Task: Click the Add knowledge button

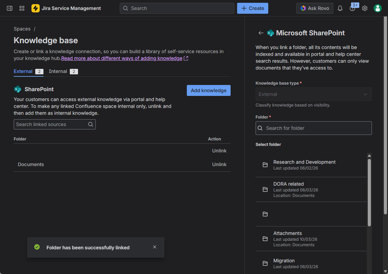Action: [x=209, y=91]
